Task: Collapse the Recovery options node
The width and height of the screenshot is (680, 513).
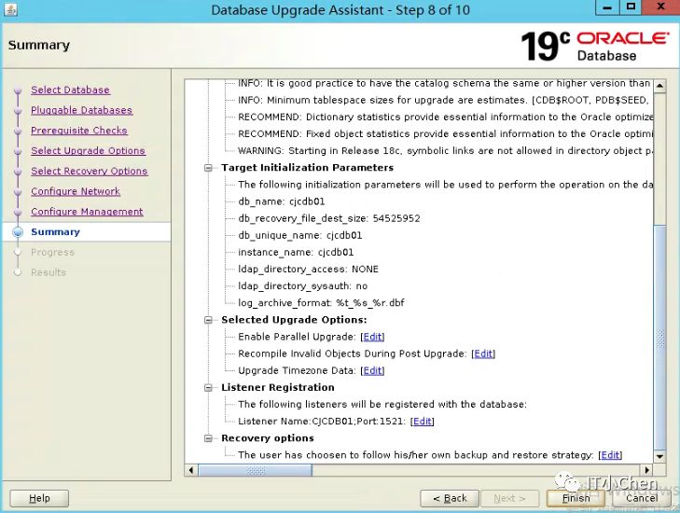Action: [x=208, y=438]
